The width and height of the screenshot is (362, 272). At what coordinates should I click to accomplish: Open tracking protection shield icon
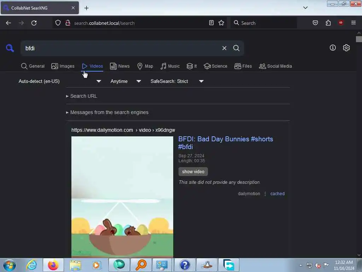click(x=58, y=23)
